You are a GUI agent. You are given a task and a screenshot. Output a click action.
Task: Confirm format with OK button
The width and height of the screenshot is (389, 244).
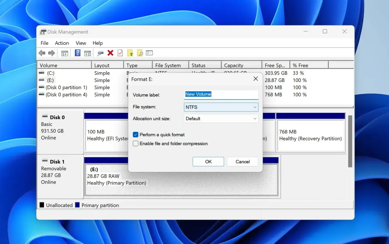tap(208, 161)
